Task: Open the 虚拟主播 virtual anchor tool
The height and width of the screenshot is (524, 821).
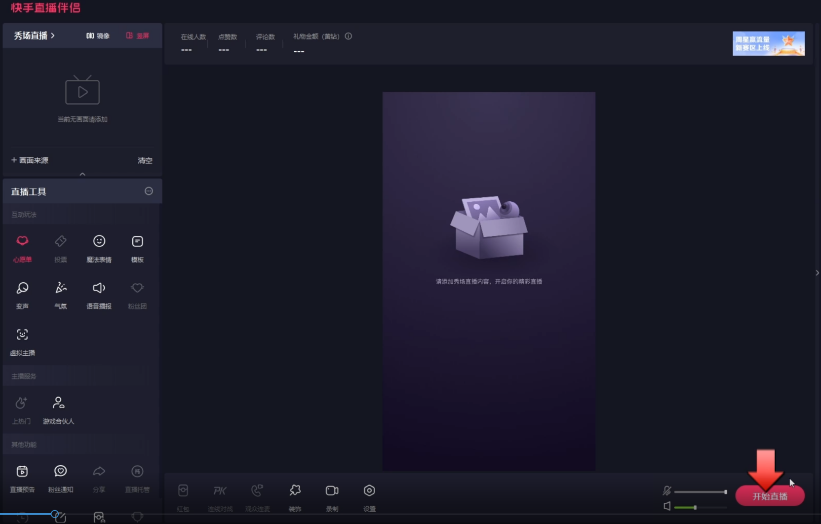Action: point(22,342)
